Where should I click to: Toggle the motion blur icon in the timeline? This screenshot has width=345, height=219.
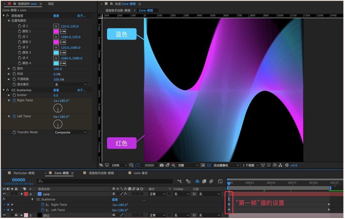[211, 181]
